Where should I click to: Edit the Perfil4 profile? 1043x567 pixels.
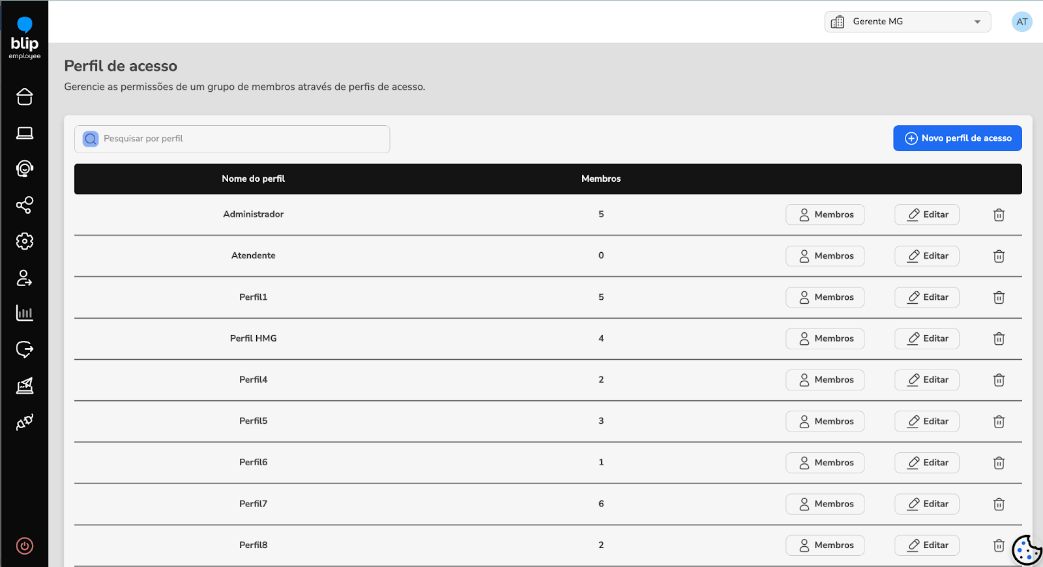(926, 380)
